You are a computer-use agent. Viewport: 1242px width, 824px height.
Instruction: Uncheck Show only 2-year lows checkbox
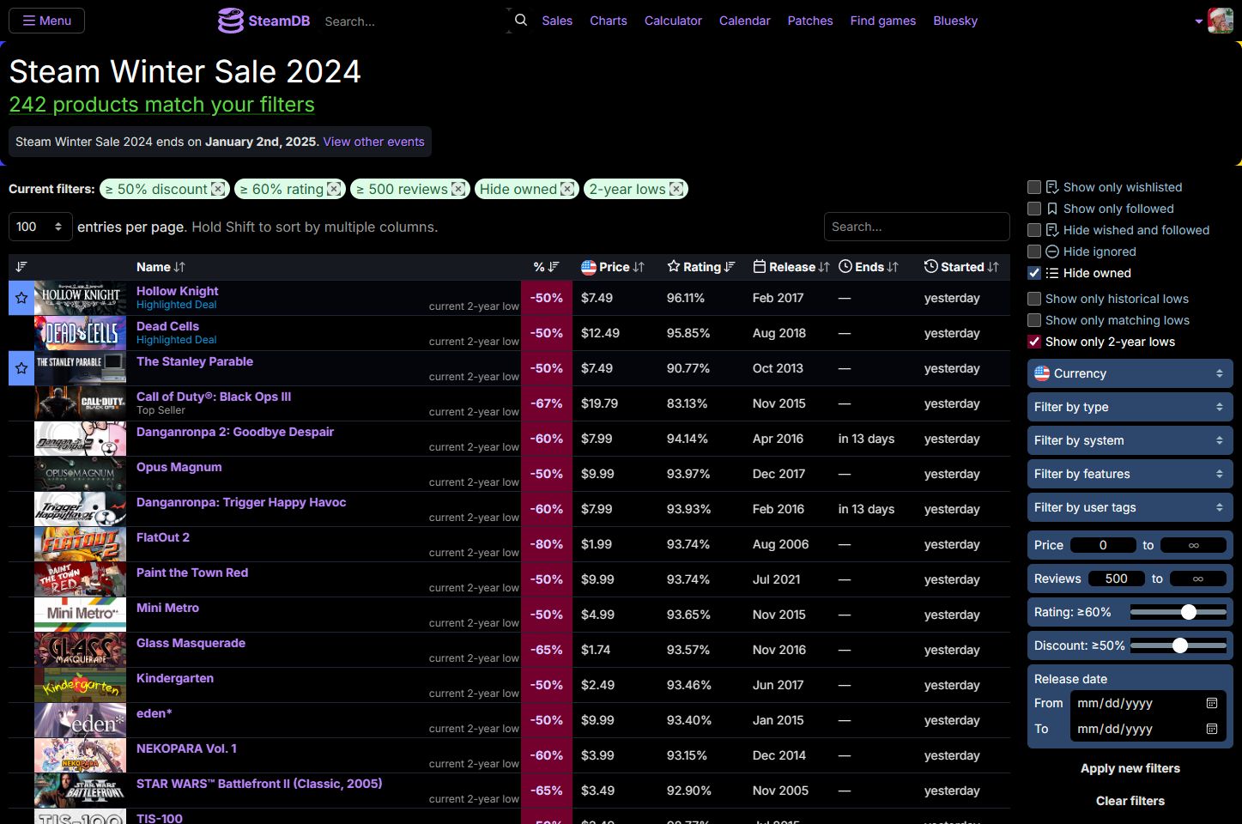coord(1034,342)
